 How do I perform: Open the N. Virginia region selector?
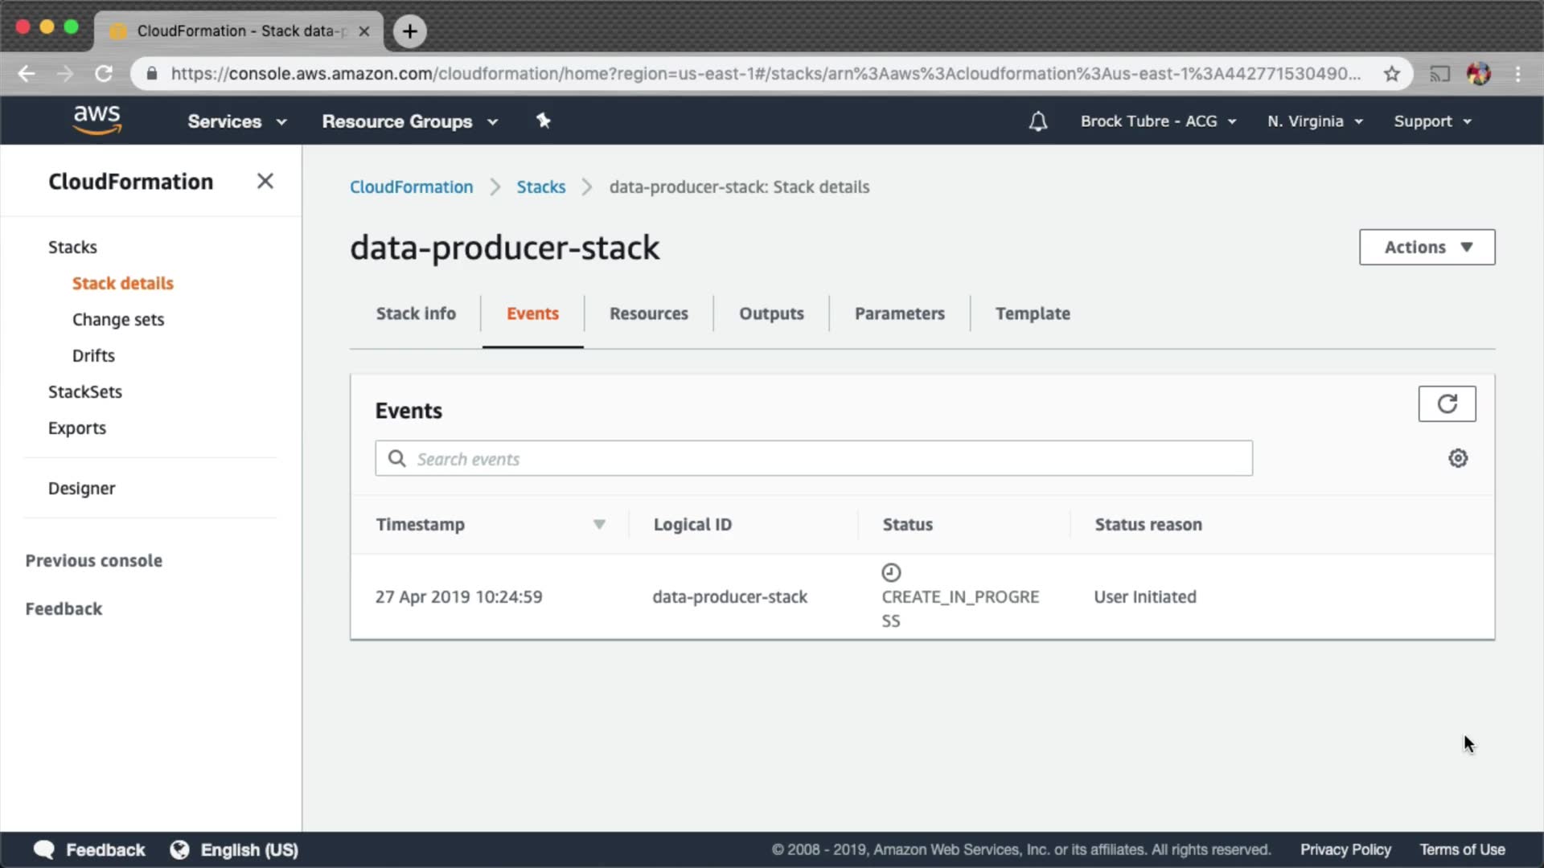pyautogui.click(x=1314, y=121)
